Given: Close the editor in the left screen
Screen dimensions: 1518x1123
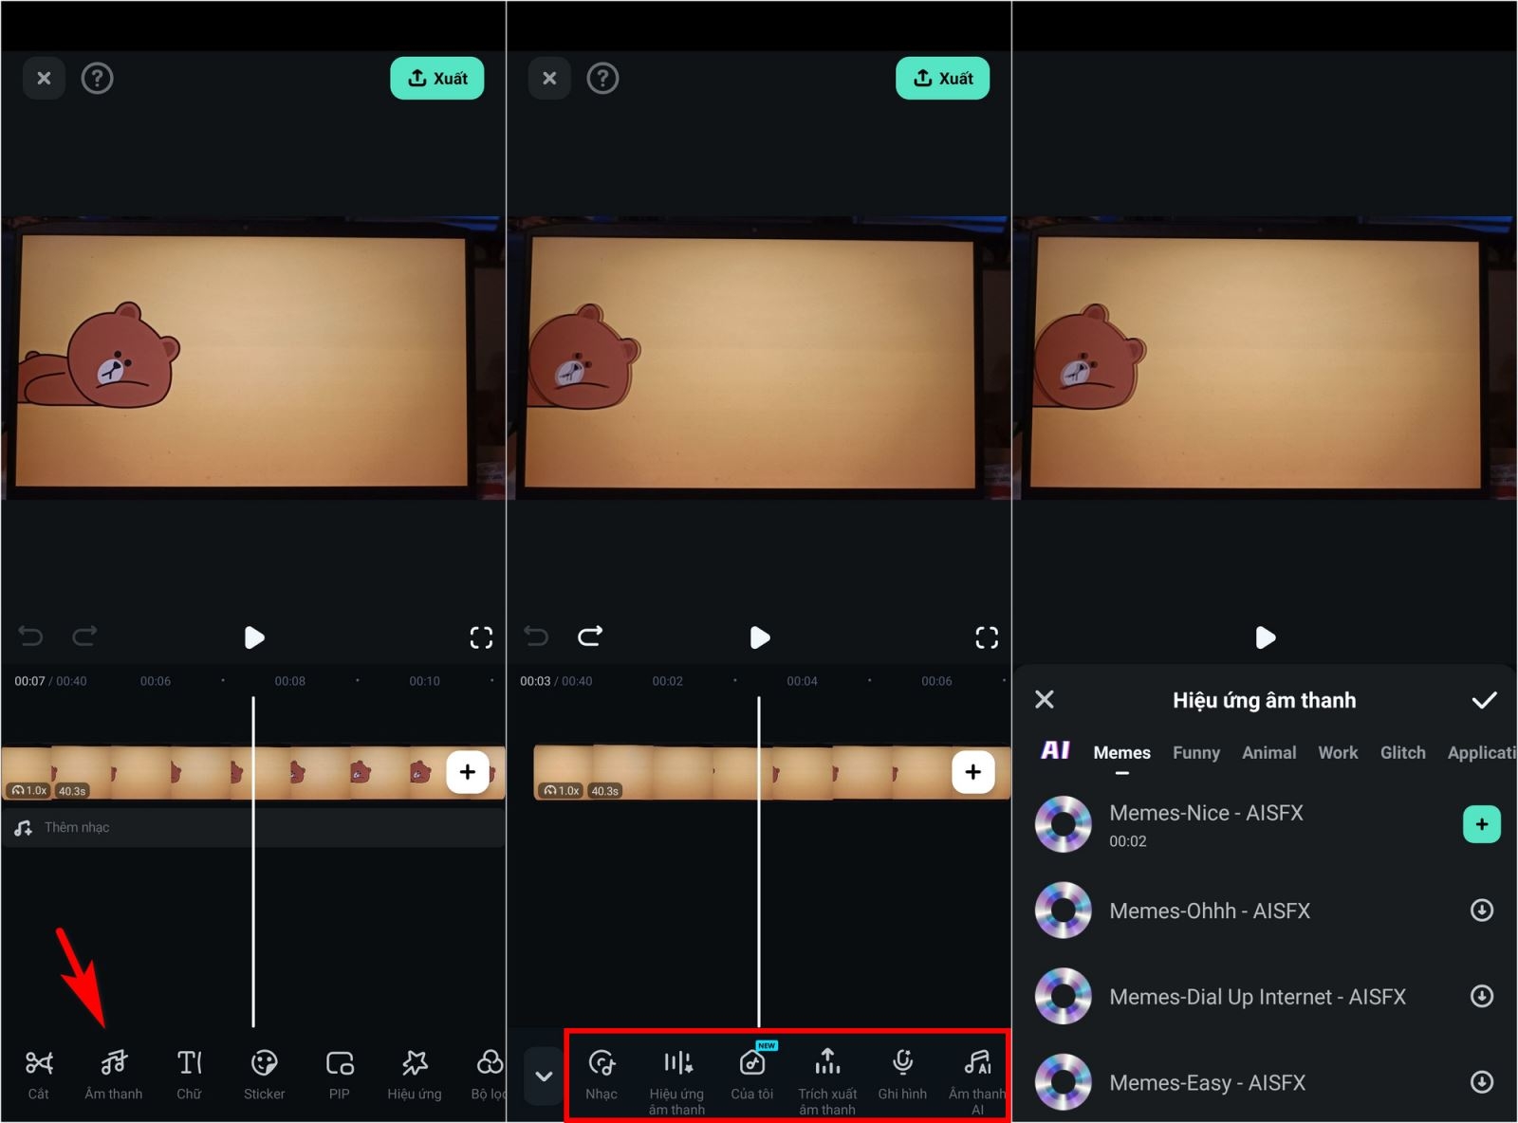Looking at the screenshot, I should click(x=44, y=78).
